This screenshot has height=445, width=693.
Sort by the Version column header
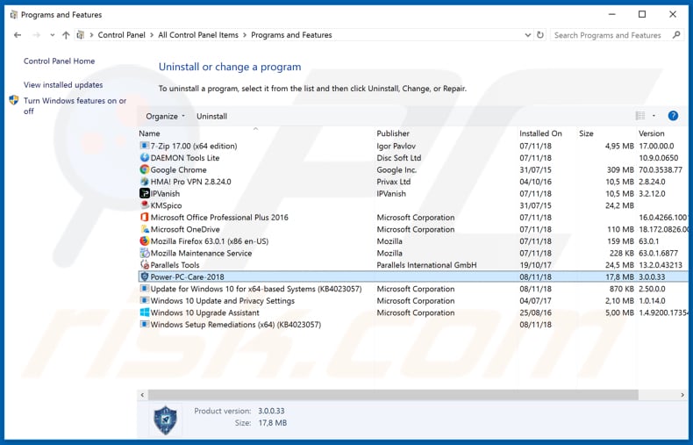(x=651, y=133)
